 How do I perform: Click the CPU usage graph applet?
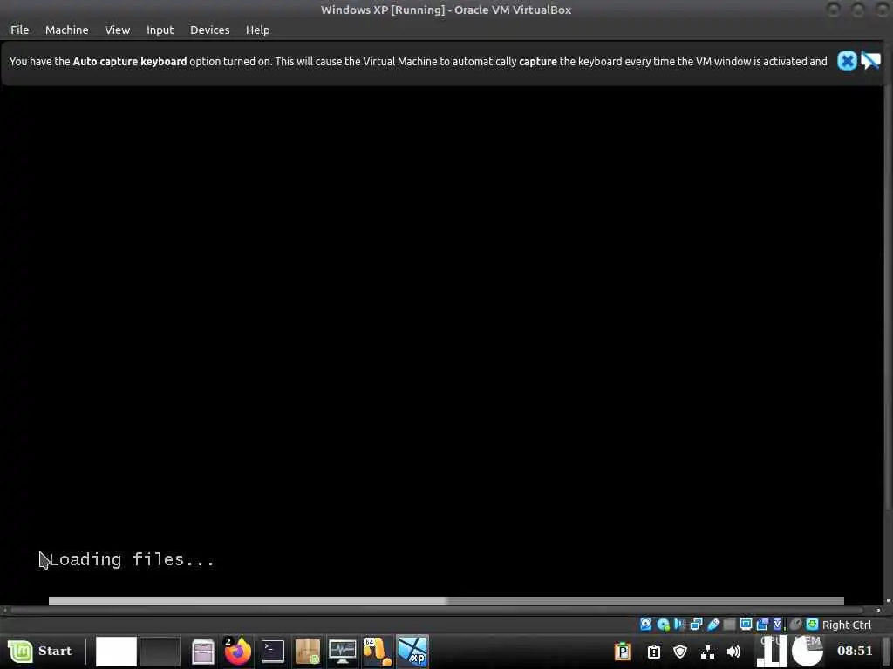tap(772, 651)
